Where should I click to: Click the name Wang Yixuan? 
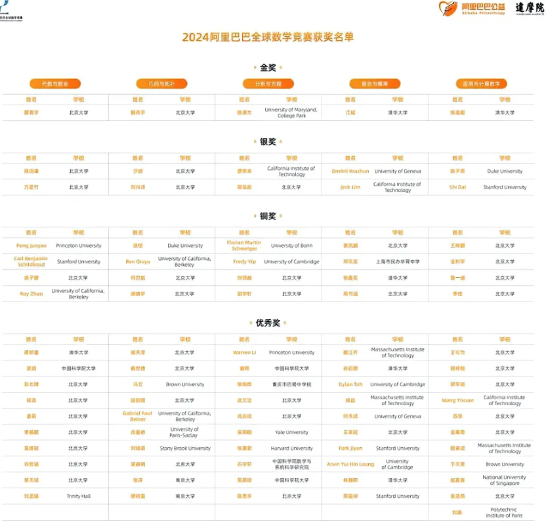click(457, 401)
